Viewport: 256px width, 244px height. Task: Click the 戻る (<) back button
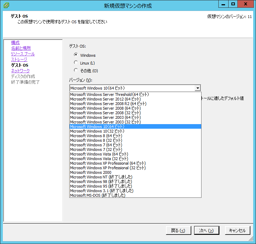click(x=178, y=230)
